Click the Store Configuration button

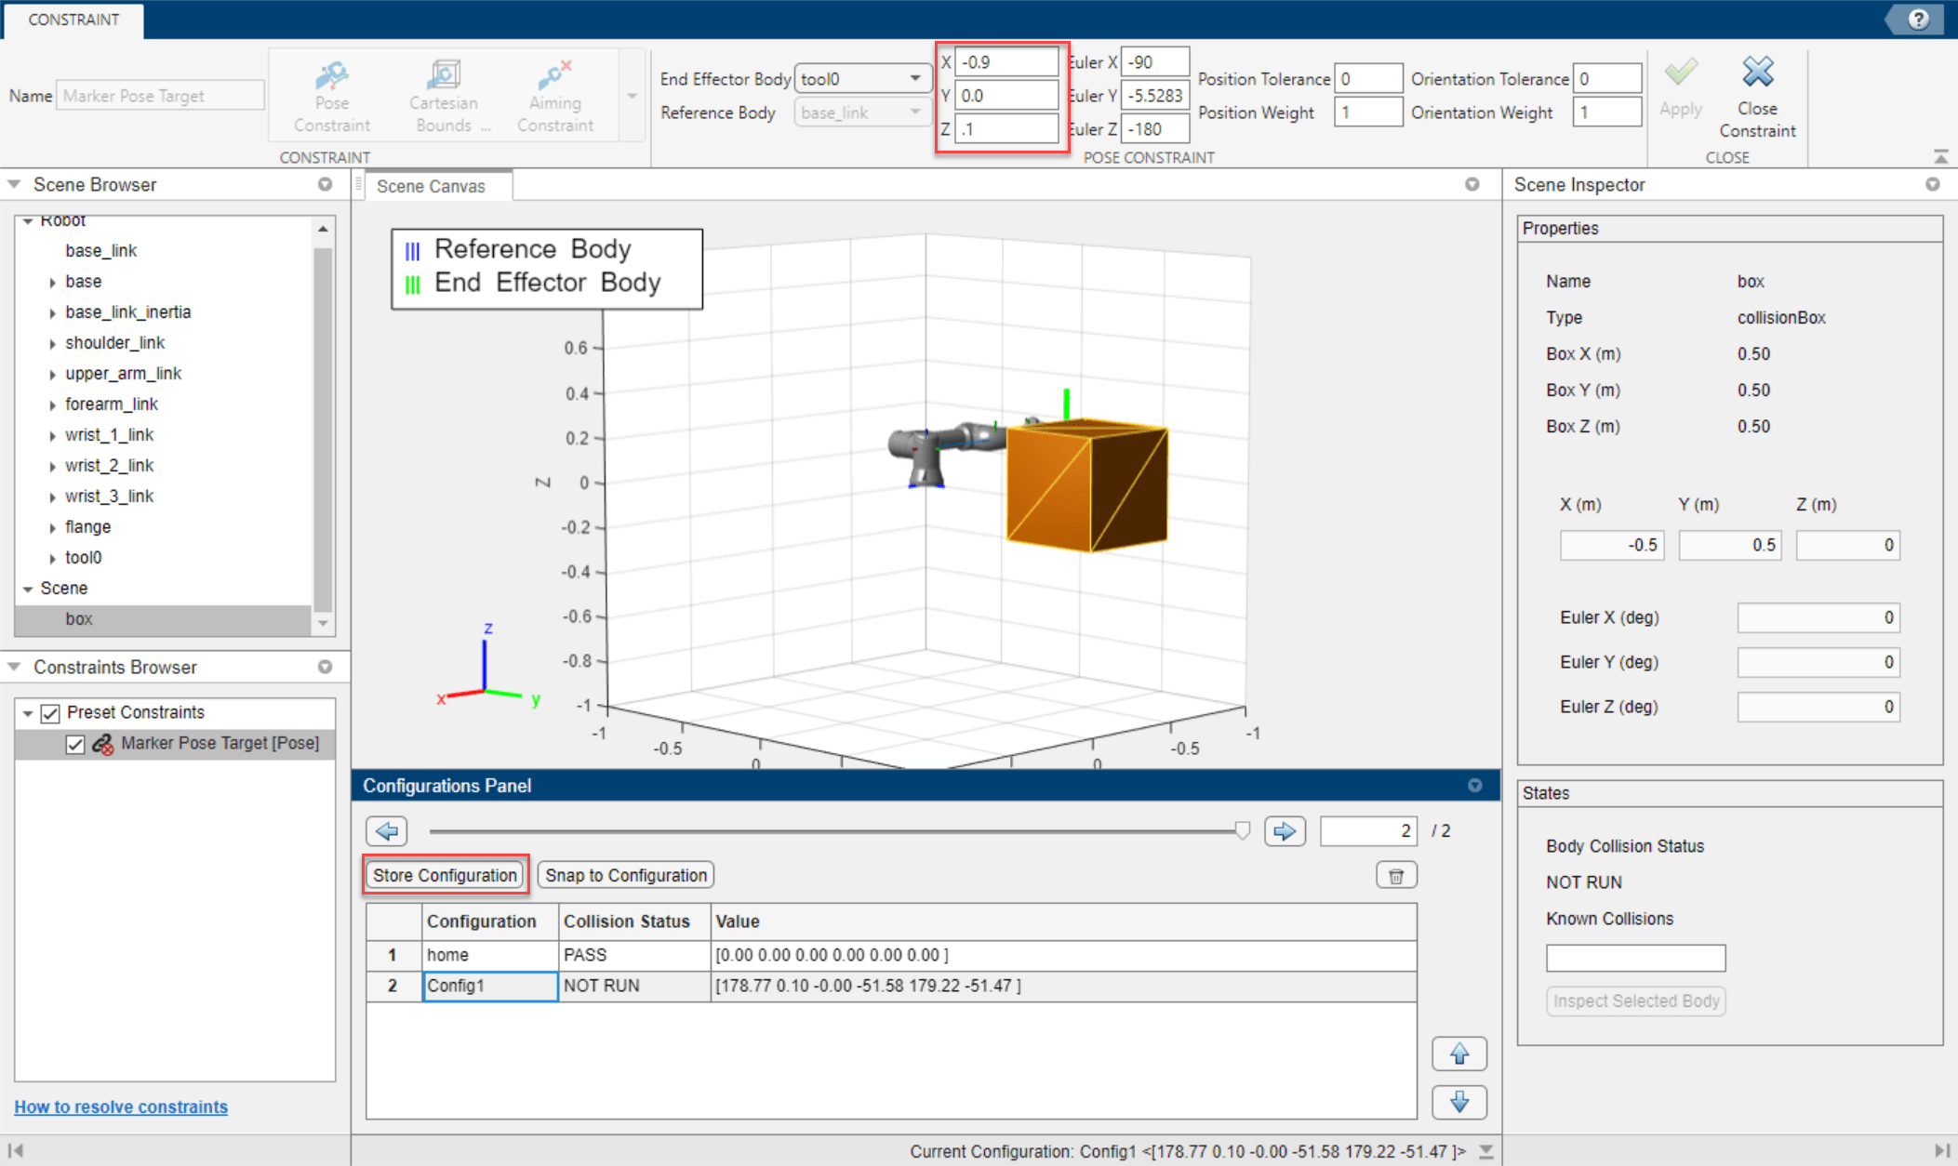tap(445, 875)
